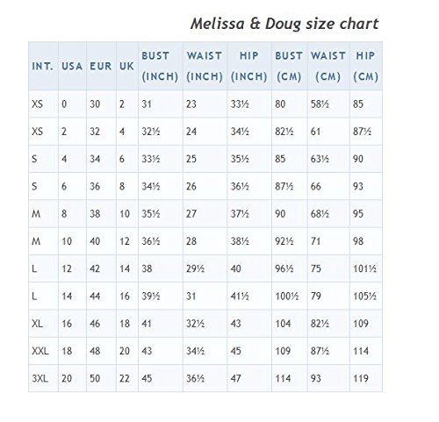Select the 58½ waist cm cell

pos(328,104)
